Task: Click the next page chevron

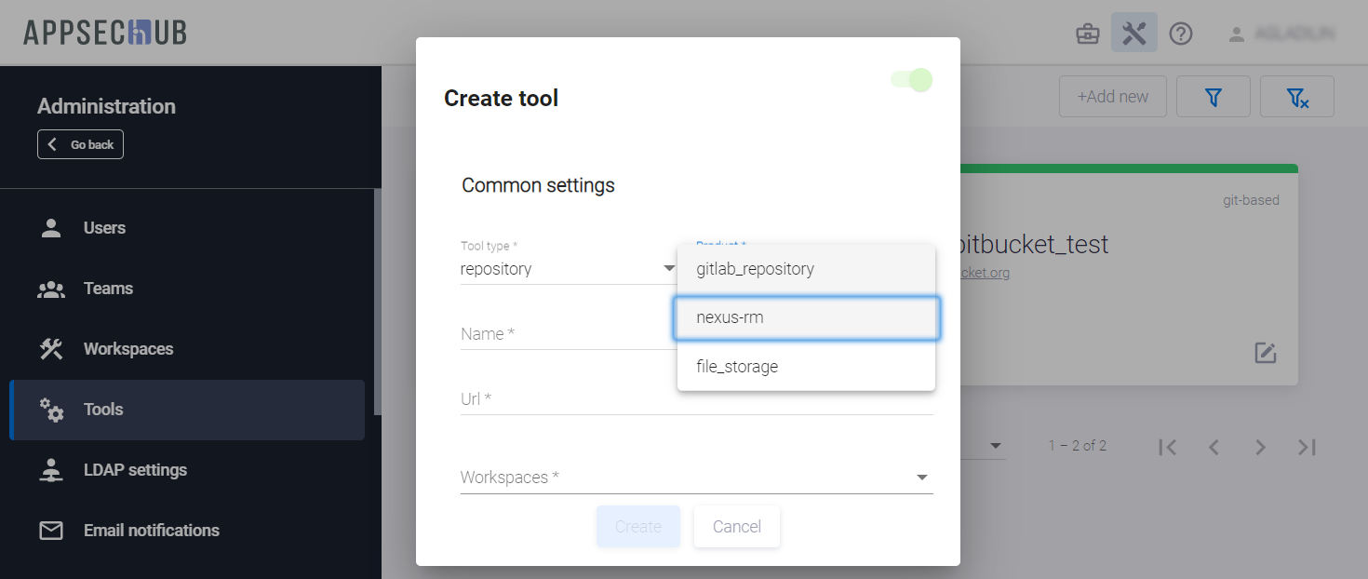Action: (x=1260, y=447)
